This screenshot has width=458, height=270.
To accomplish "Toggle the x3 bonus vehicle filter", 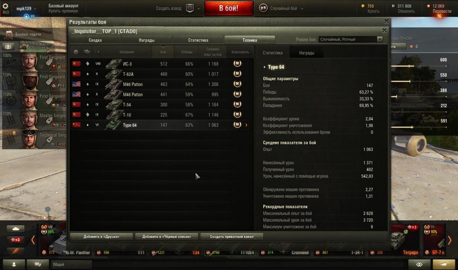I will click(16, 240).
